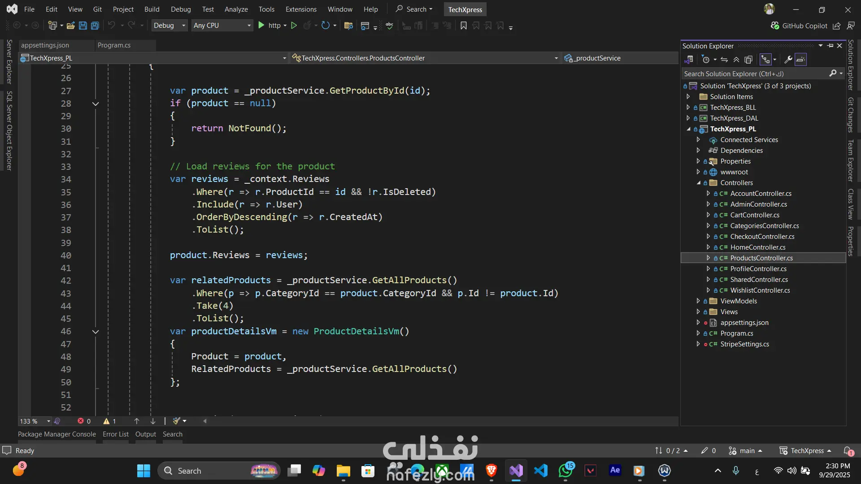Toggle the file nesting button in Solution Explorer

[x=765, y=59]
